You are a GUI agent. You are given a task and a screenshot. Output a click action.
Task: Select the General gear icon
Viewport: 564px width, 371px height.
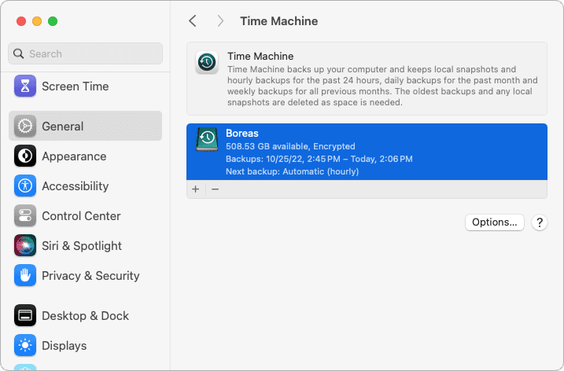point(25,126)
